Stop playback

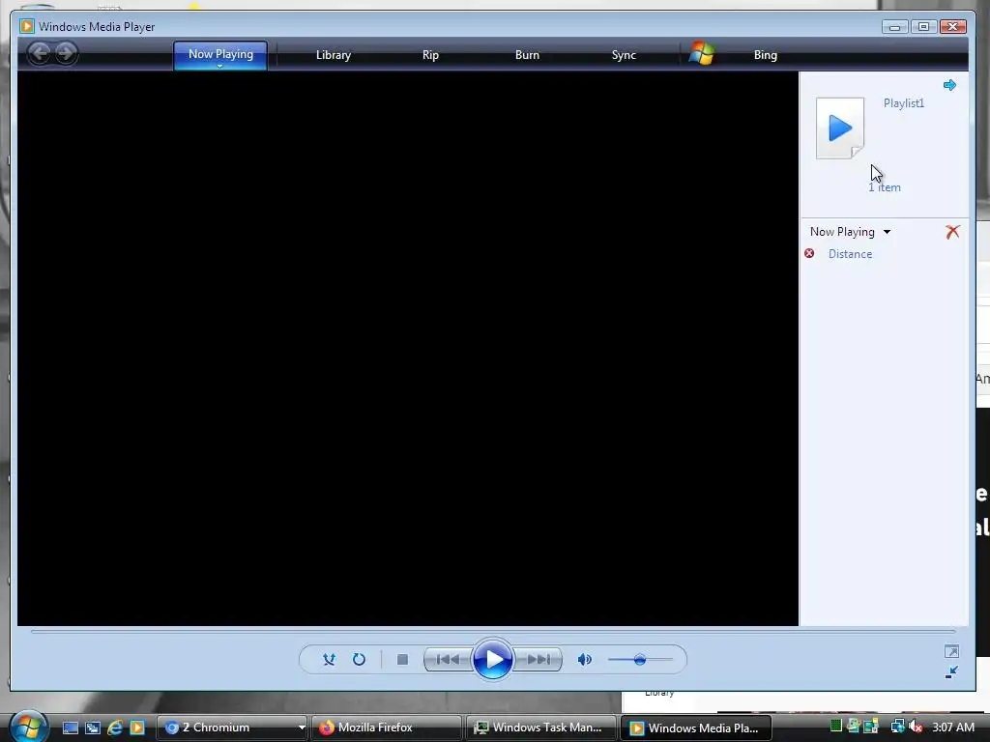402,659
